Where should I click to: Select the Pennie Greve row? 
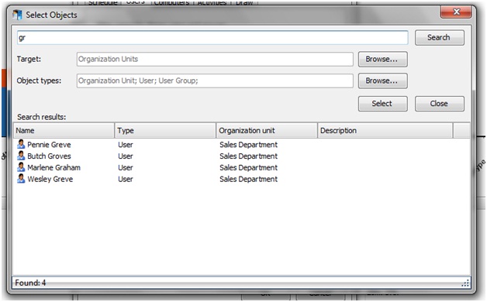click(242, 145)
